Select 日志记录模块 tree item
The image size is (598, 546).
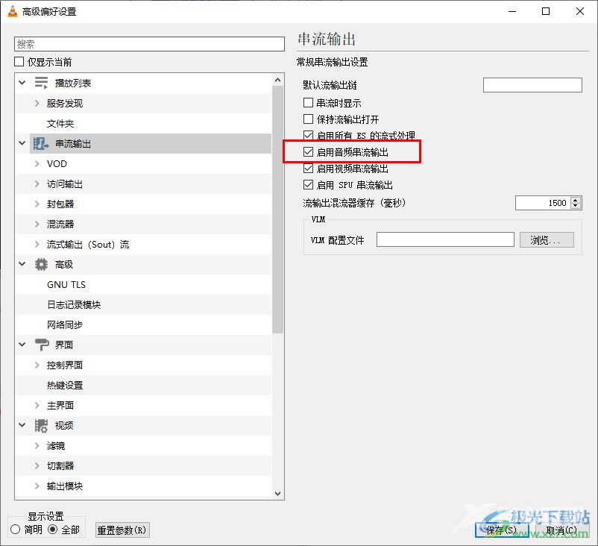pos(74,305)
